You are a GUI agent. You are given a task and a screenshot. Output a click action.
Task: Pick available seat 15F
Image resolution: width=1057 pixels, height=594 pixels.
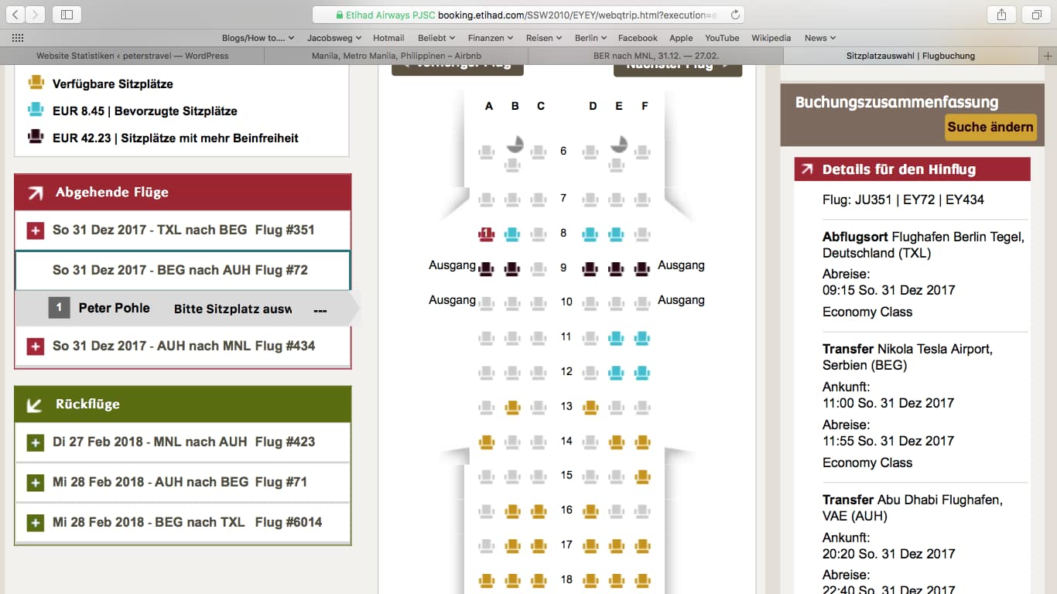tap(642, 476)
